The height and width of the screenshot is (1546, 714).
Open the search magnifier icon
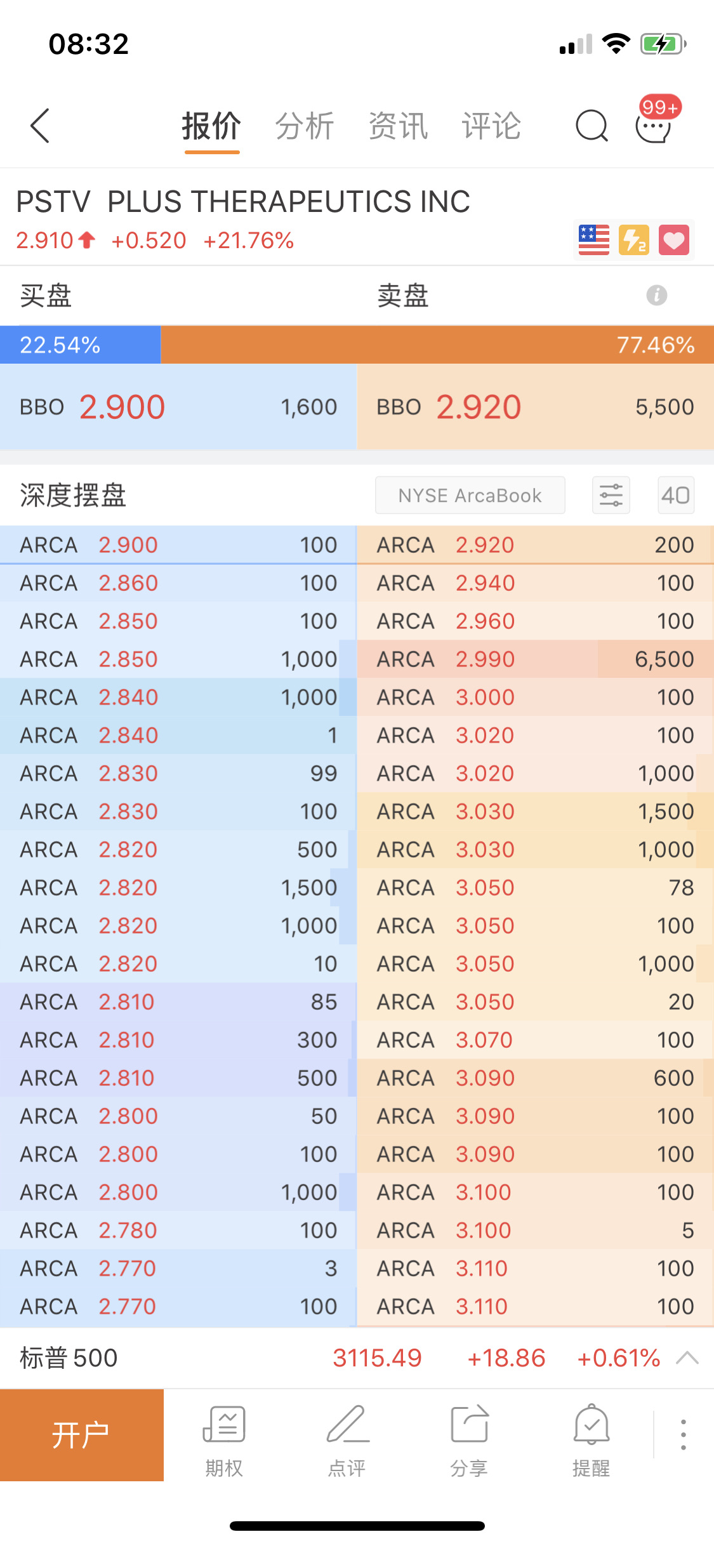[x=592, y=126]
